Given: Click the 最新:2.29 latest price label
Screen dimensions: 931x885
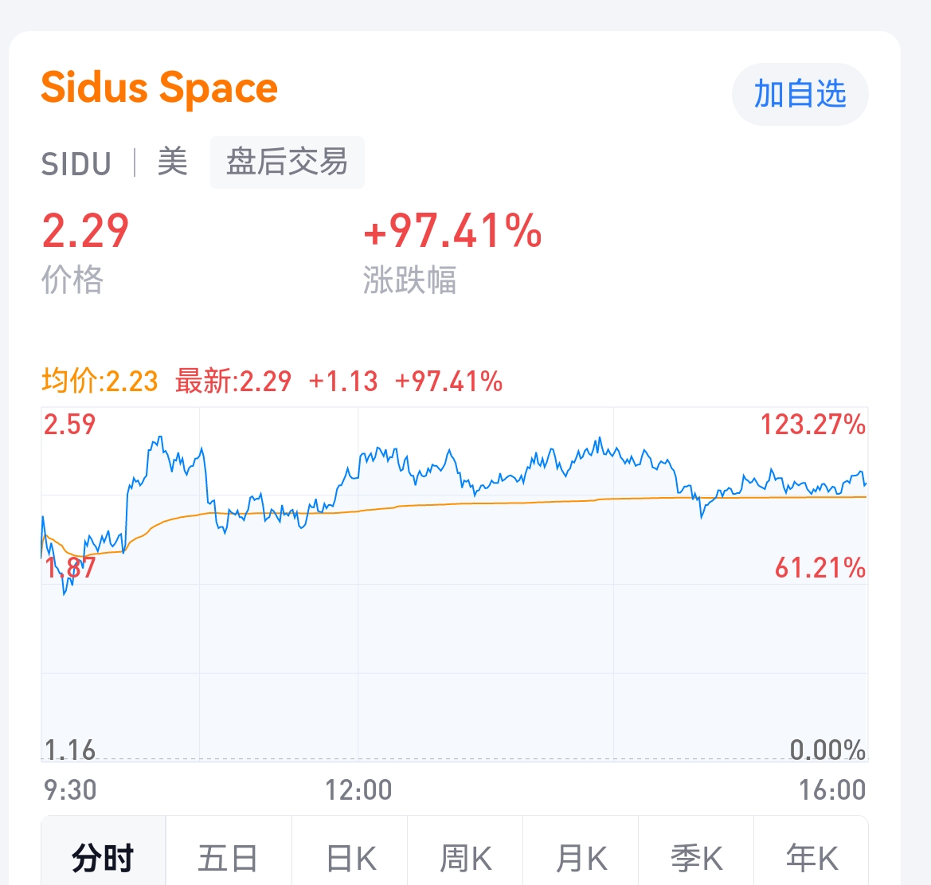Looking at the screenshot, I should coord(233,382).
